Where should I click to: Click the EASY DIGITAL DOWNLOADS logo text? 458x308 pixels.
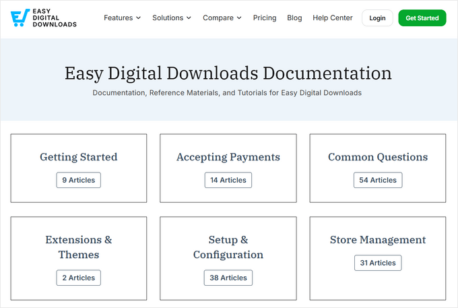[x=55, y=18]
